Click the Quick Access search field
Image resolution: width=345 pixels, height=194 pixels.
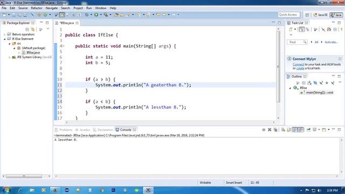(289, 15)
